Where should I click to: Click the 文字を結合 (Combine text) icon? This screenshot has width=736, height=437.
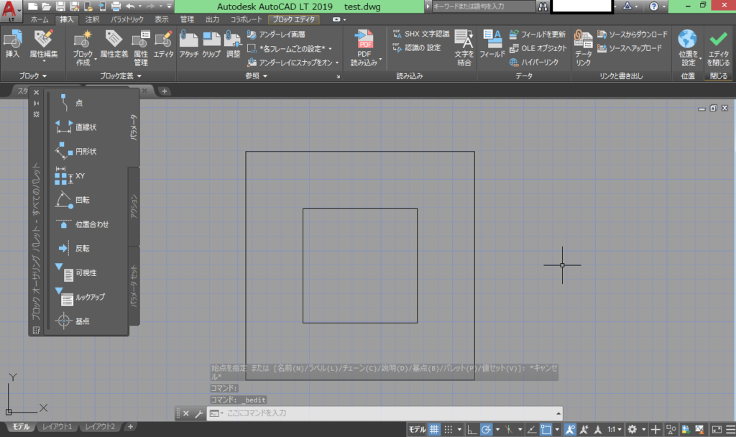pos(464,39)
